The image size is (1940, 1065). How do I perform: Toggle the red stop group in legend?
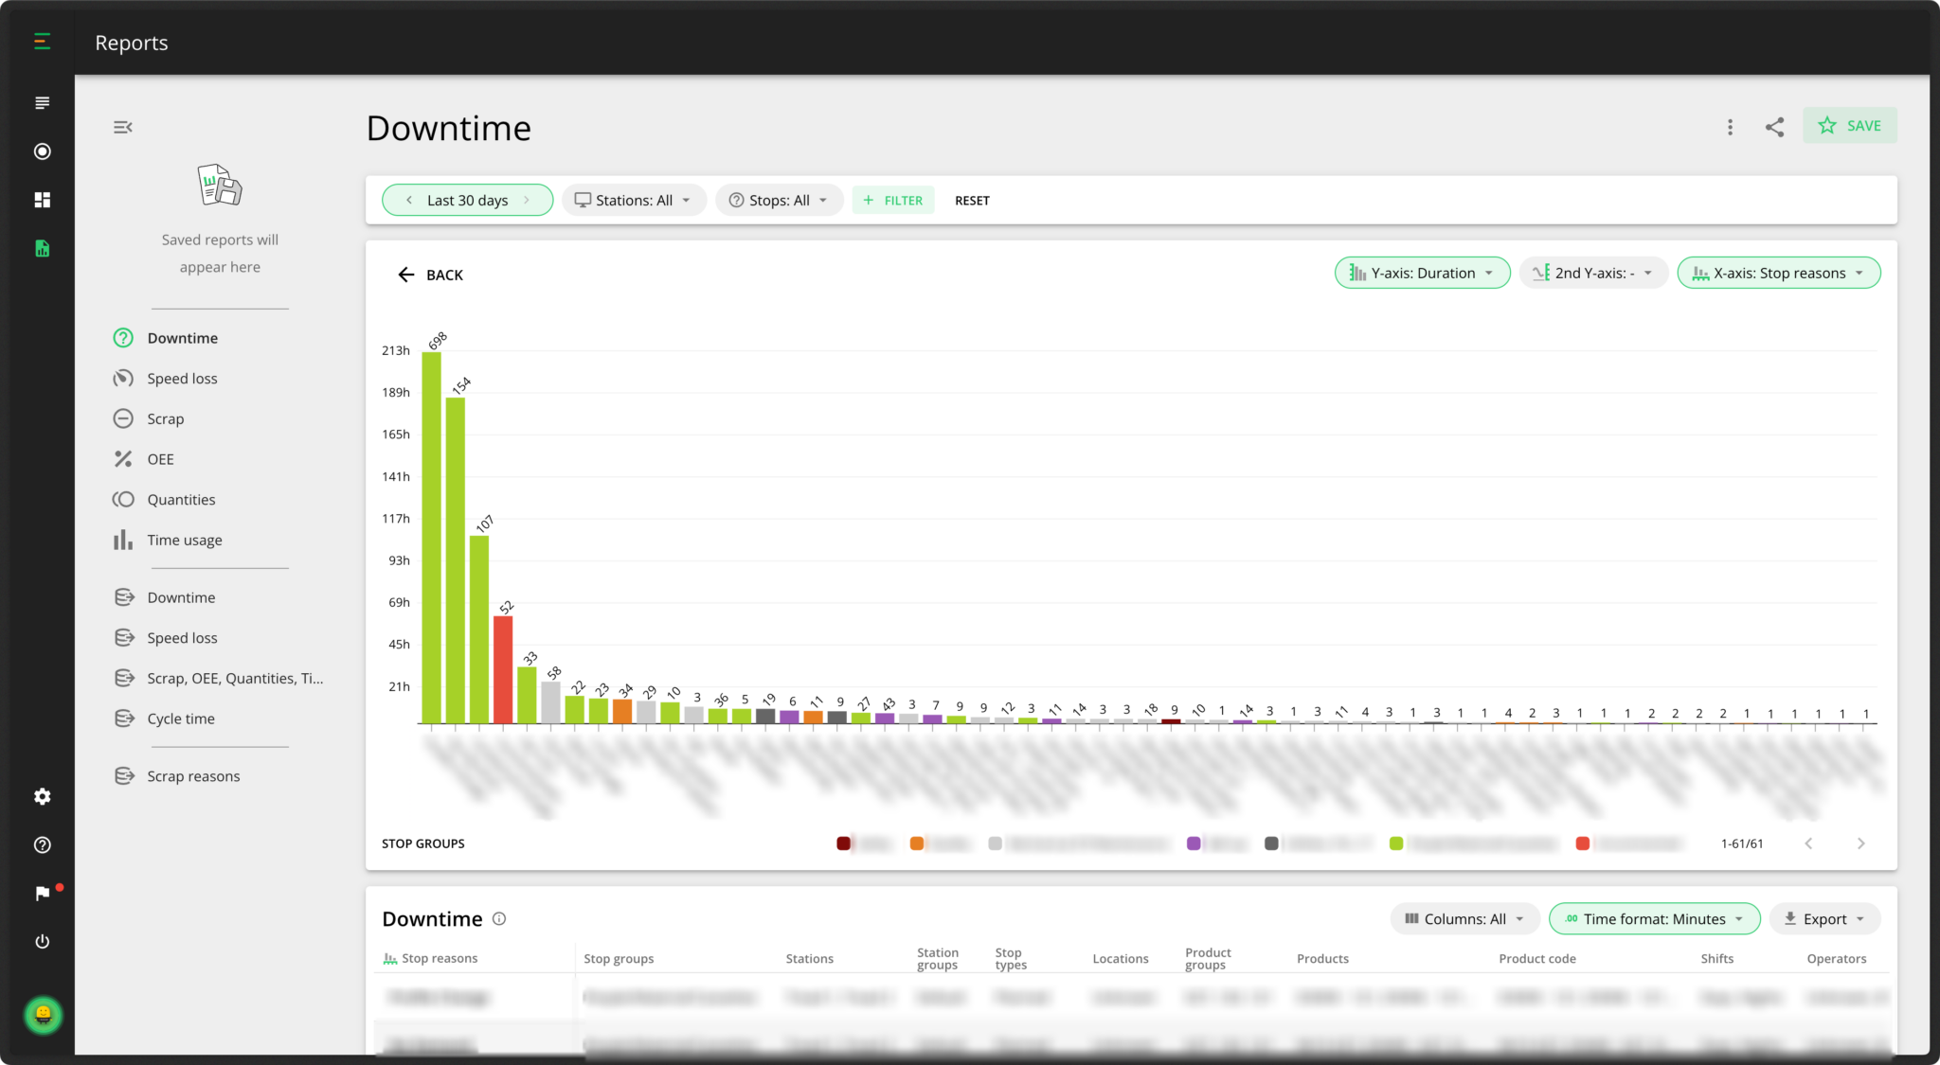[1580, 843]
